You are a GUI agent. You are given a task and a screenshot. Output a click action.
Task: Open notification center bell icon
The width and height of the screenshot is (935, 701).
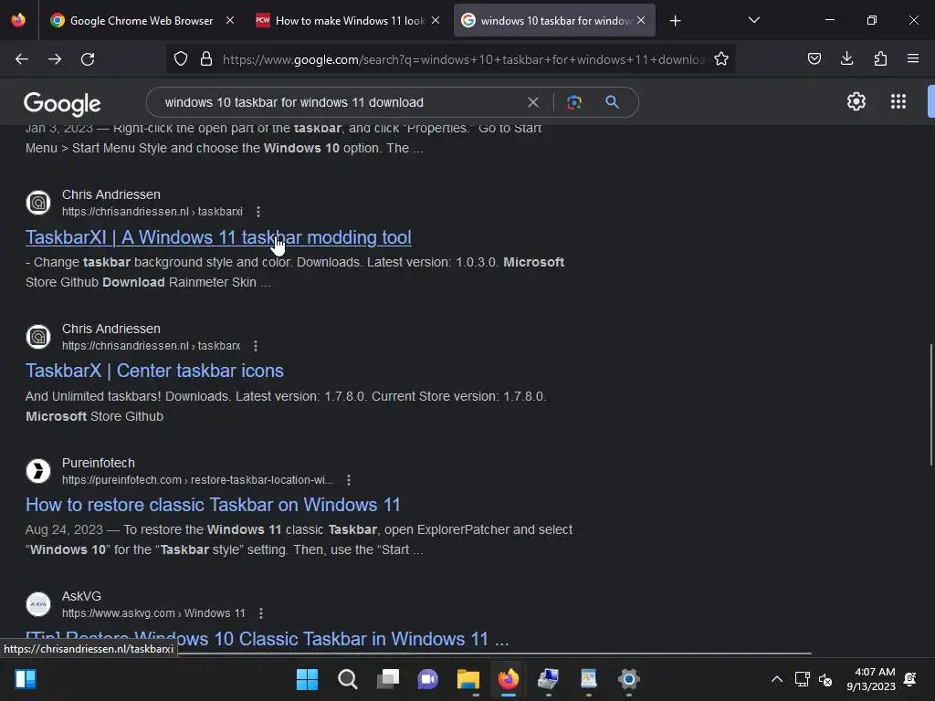coord(910,679)
